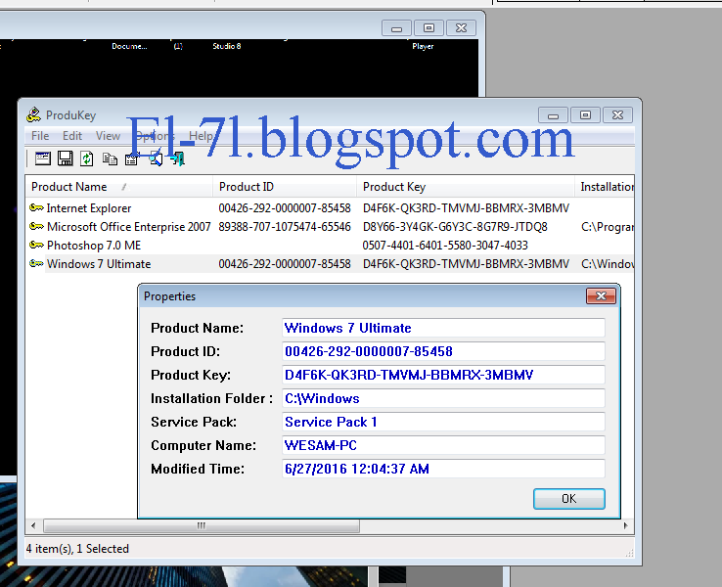Click the key icon beside Windows 7 Ultimate row

point(36,264)
